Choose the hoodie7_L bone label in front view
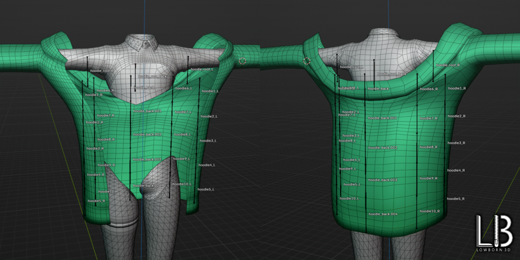This screenshot has width=520, height=260. tap(183, 112)
